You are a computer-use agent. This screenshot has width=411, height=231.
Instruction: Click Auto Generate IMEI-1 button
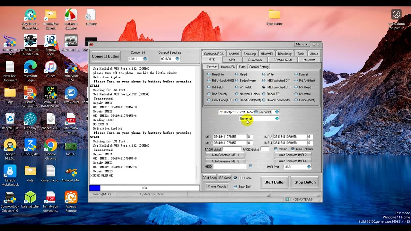pyautogui.click(x=225, y=155)
